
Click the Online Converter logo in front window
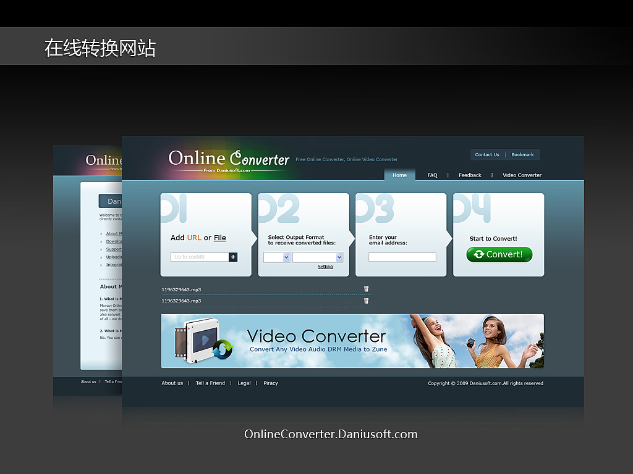tap(229, 160)
